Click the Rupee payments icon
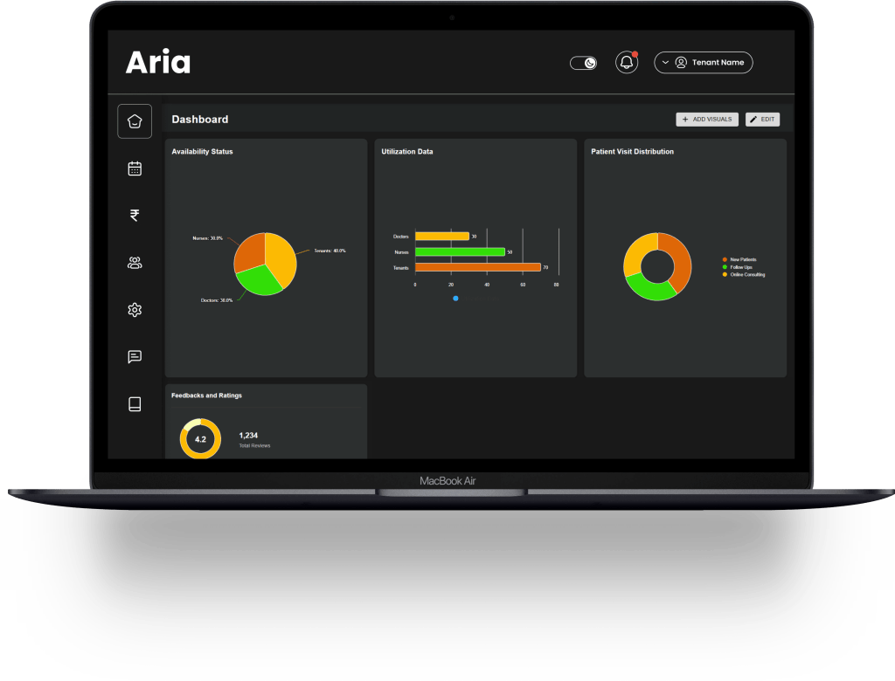The width and height of the screenshot is (895, 681). click(135, 216)
